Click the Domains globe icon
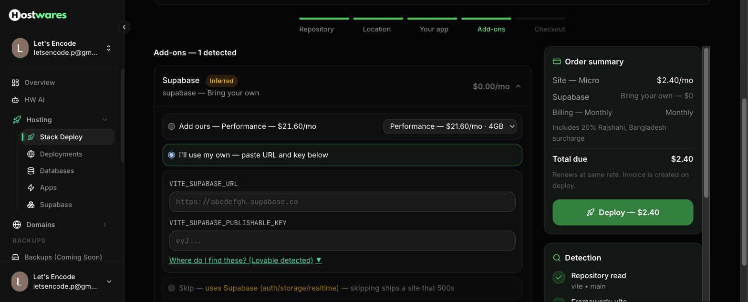The width and height of the screenshot is (748, 302). click(x=17, y=225)
